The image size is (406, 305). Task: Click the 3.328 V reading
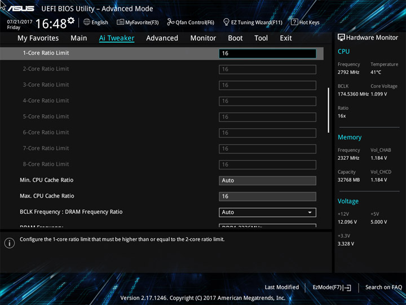(x=346, y=244)
